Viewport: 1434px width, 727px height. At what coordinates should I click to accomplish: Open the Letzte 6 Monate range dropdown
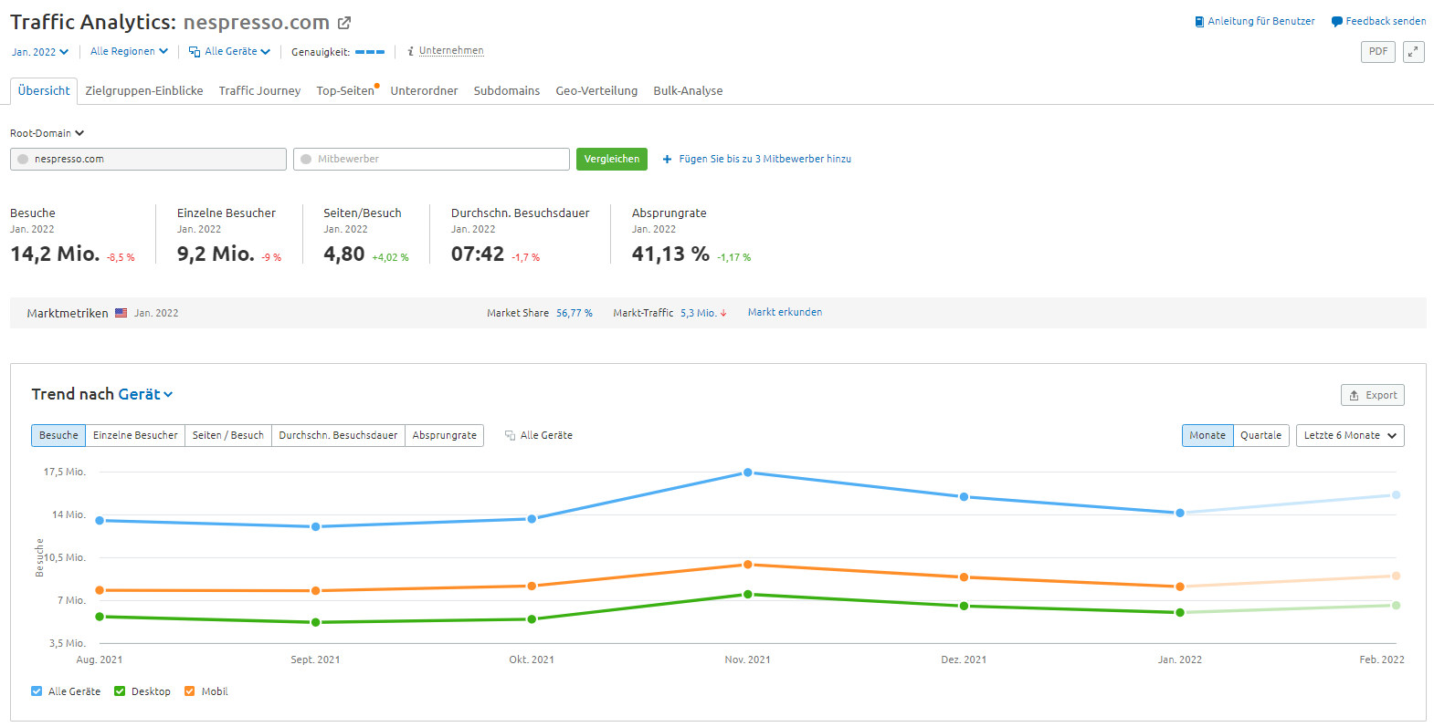1350,435
